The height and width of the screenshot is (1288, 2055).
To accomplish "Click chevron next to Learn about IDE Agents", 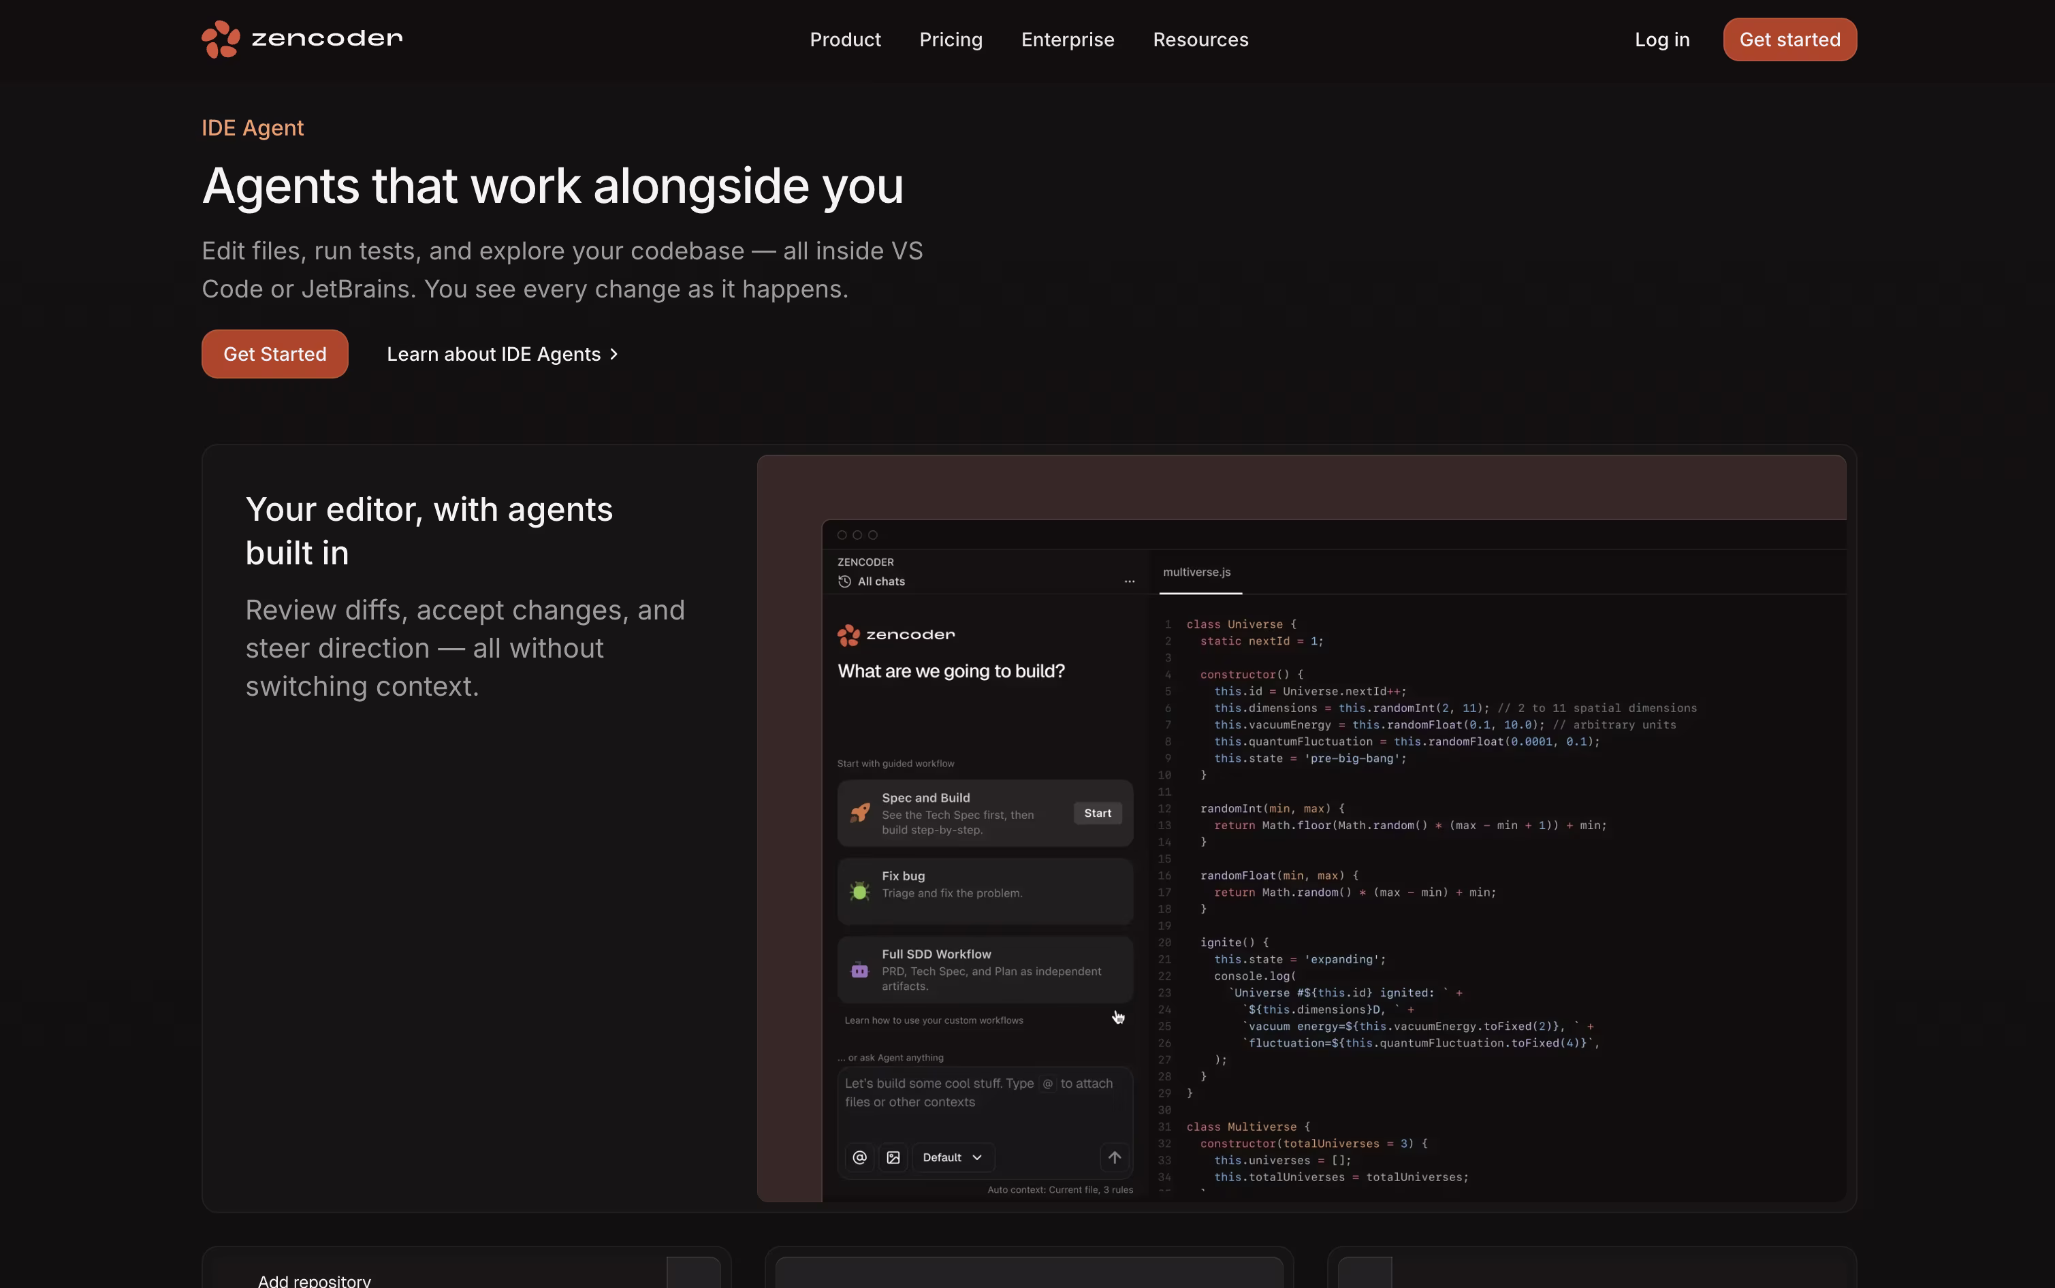I will pyautogui.click(x=614, y=353).
